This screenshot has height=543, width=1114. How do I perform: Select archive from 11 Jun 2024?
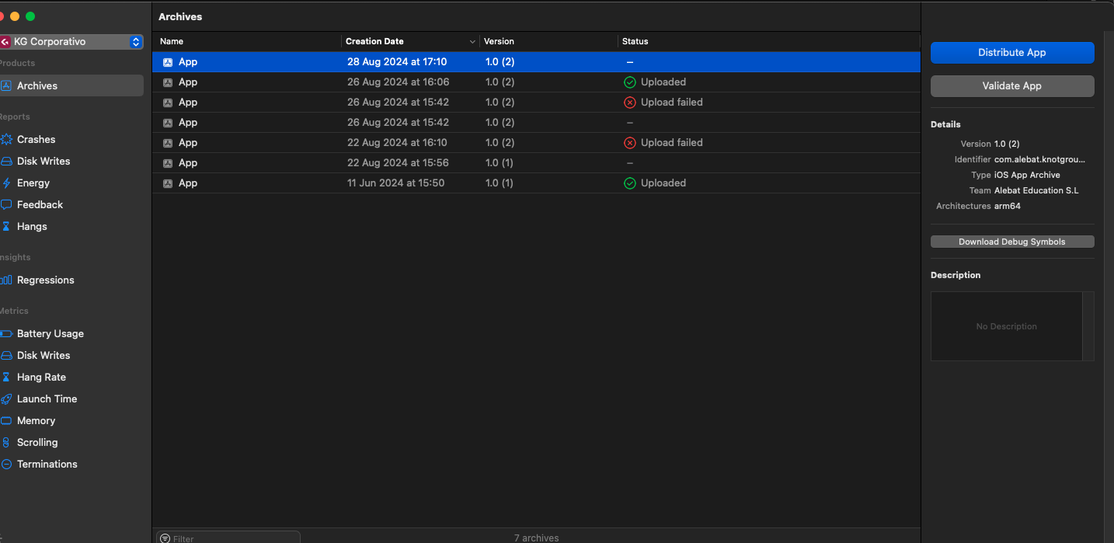click(x=395, y=183)
